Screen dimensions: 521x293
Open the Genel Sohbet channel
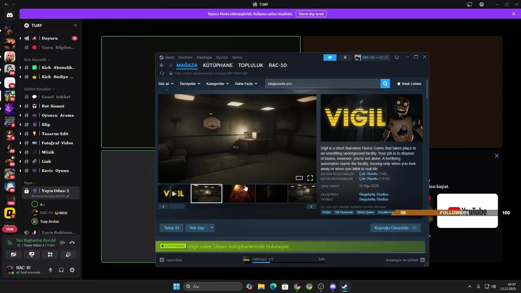click(50, 97)
